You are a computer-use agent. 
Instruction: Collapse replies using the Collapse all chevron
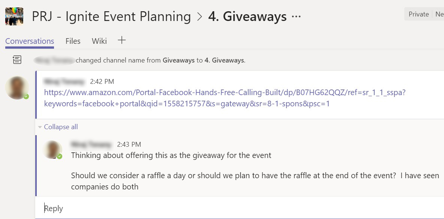coord(40,127)
